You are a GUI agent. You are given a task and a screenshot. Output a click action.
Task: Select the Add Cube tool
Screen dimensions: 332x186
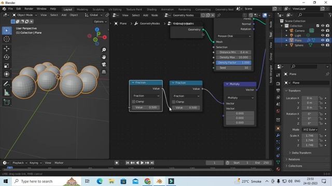click(7, 102)
